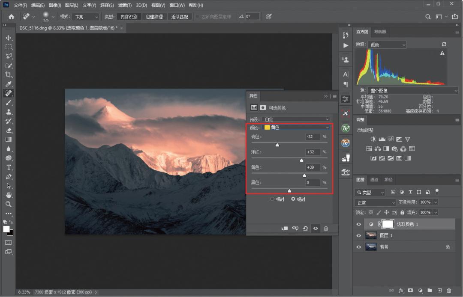The image size is (463, 297).
Task: Select the Crop tool
Action: coord(8,74)
